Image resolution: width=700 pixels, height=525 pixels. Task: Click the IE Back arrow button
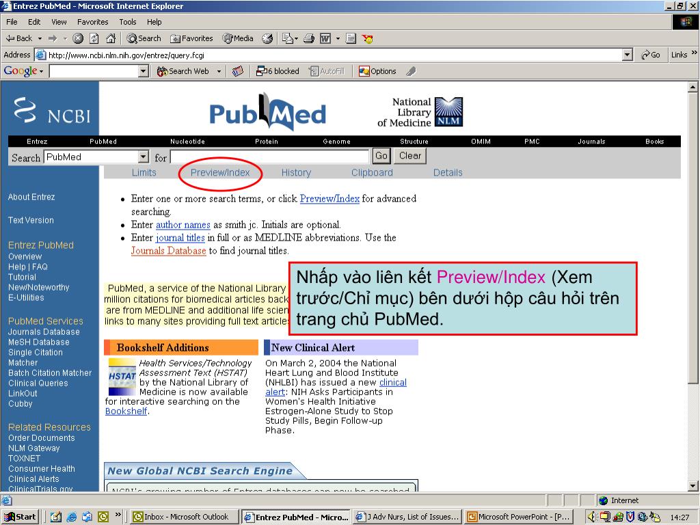click(x=18, y=38)
